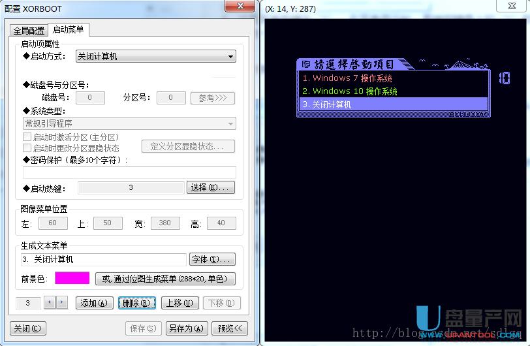Toggle 启动时更改分区显隐状态 checkbox
The height and width of the screenshot is (346, 530).
(27, 148)
